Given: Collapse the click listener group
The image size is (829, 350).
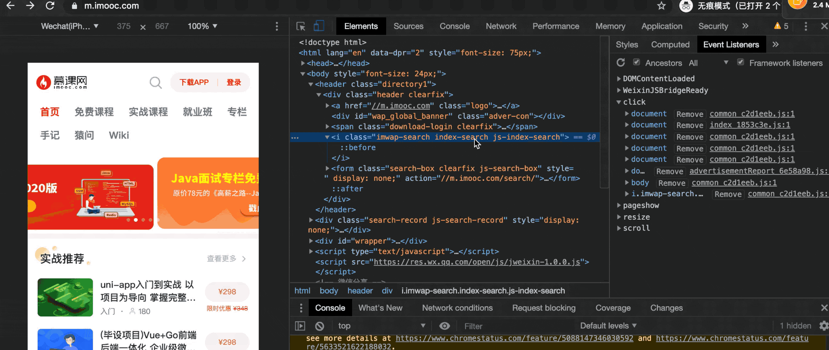Looking at the screenshot, I should 619,102.
